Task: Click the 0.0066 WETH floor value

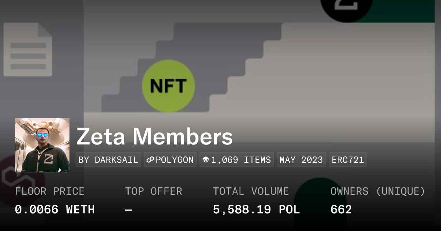Action: (55, 210)
